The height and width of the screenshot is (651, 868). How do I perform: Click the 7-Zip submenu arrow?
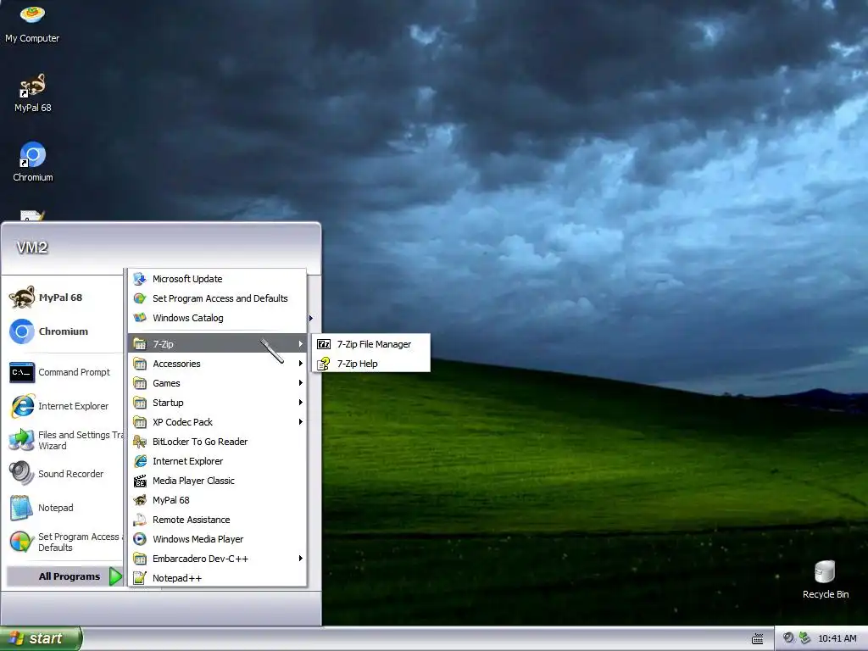[x=301, y=344]
